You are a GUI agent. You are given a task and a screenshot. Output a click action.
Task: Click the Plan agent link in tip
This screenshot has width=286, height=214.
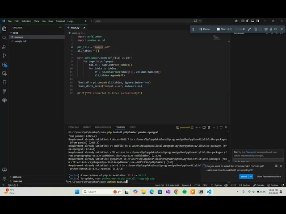click(x=251, y=152)
